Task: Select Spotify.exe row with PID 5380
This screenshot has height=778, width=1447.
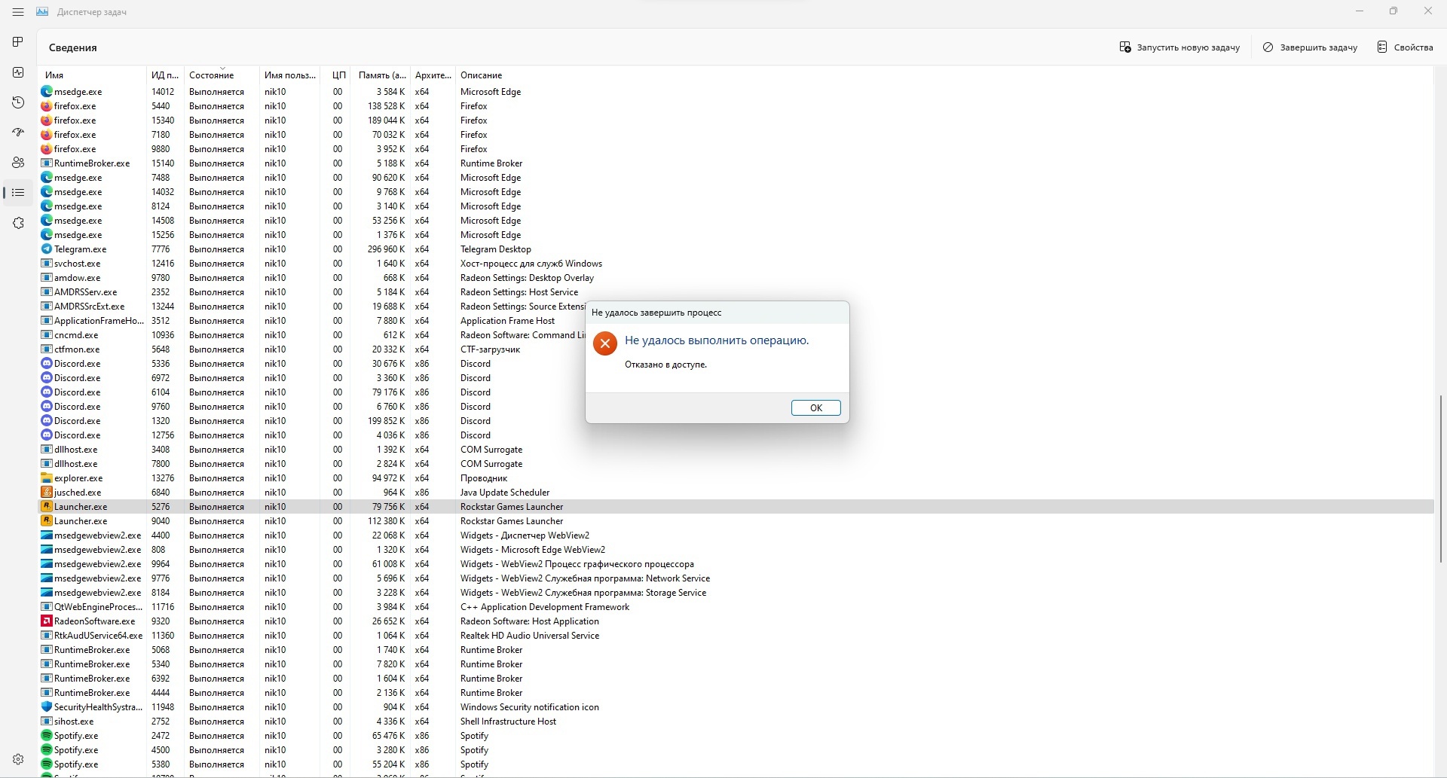Action: 736,764
